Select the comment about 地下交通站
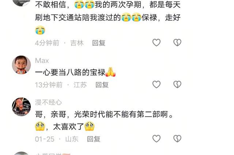 (x=108, y=17)
